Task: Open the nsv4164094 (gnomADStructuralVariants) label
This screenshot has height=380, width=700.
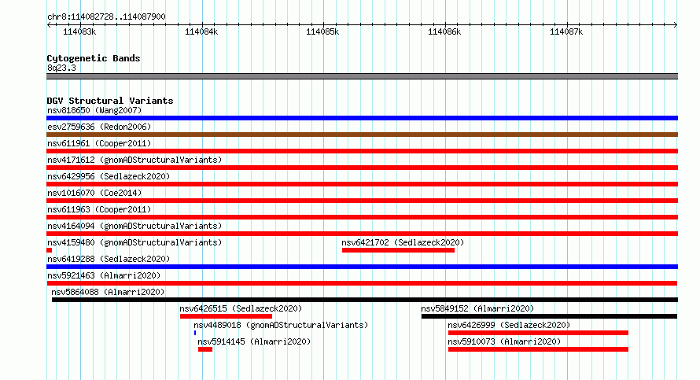Action: 134,226
